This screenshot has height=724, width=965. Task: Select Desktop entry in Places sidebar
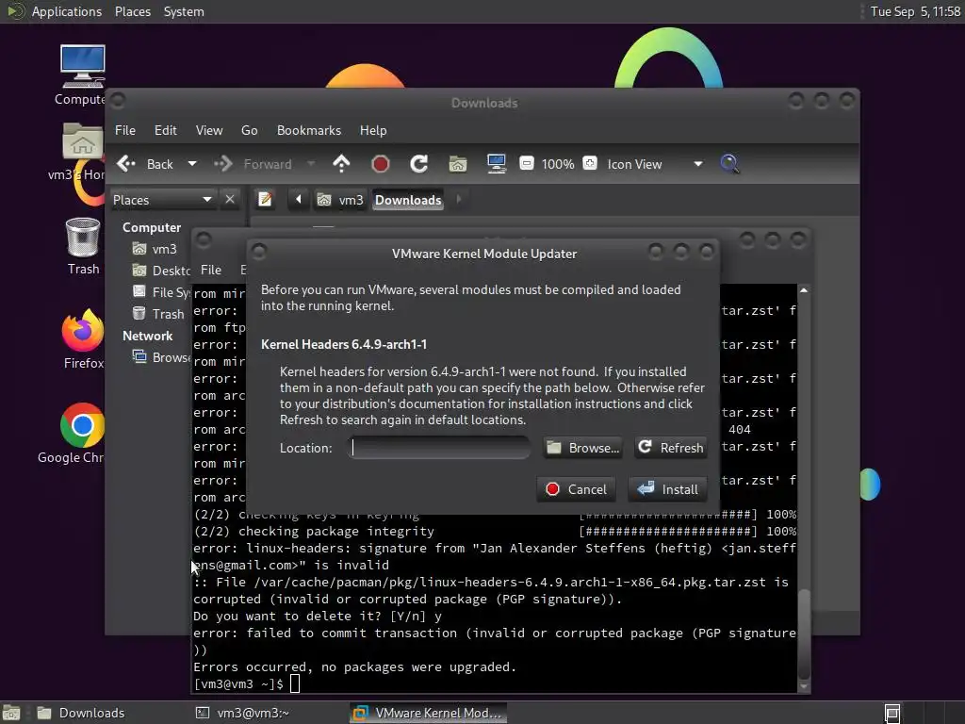click(x=161, y=271)
